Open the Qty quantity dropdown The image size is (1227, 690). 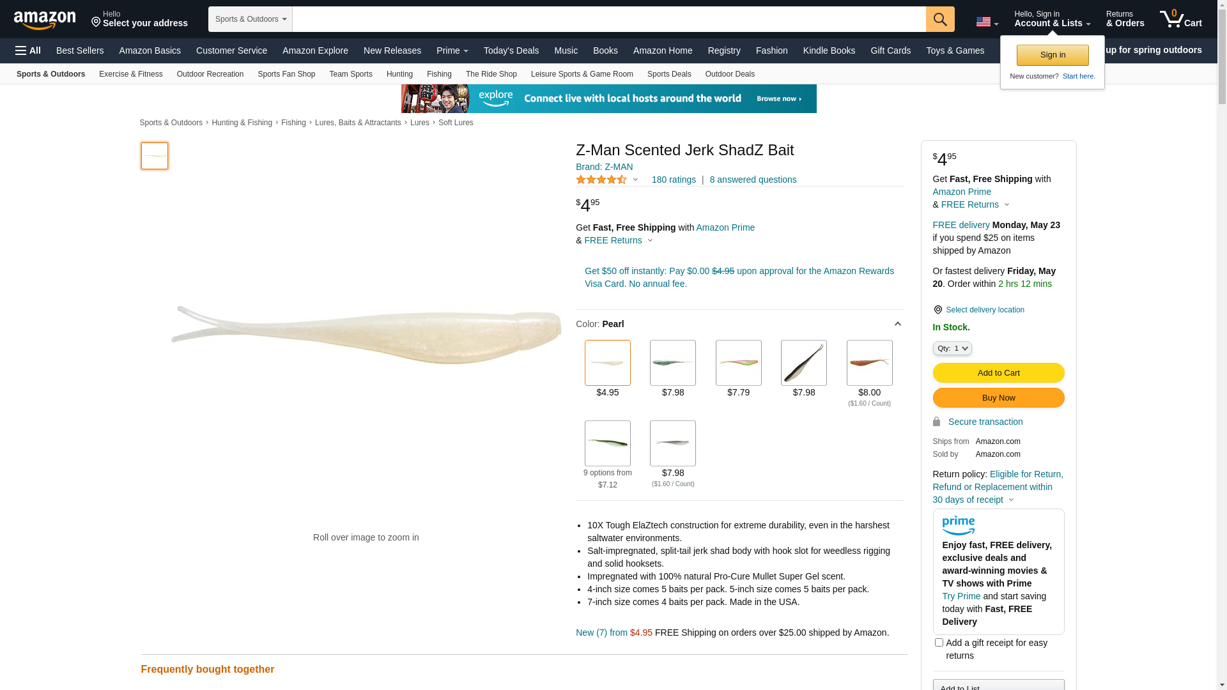tap(952, 348)
